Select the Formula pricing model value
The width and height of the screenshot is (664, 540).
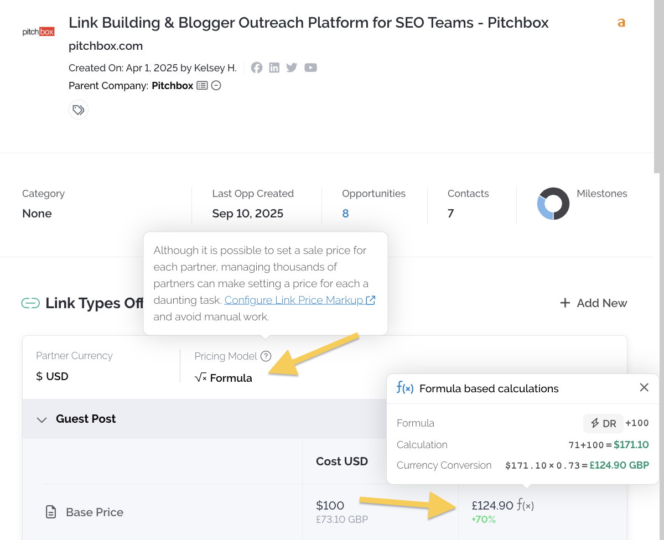[224, 378]
